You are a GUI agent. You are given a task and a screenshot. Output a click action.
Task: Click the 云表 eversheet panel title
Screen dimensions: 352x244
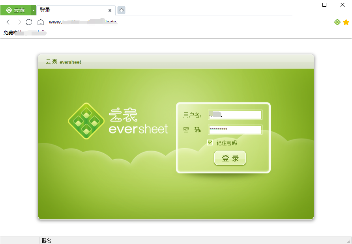[x=63, y=62]
